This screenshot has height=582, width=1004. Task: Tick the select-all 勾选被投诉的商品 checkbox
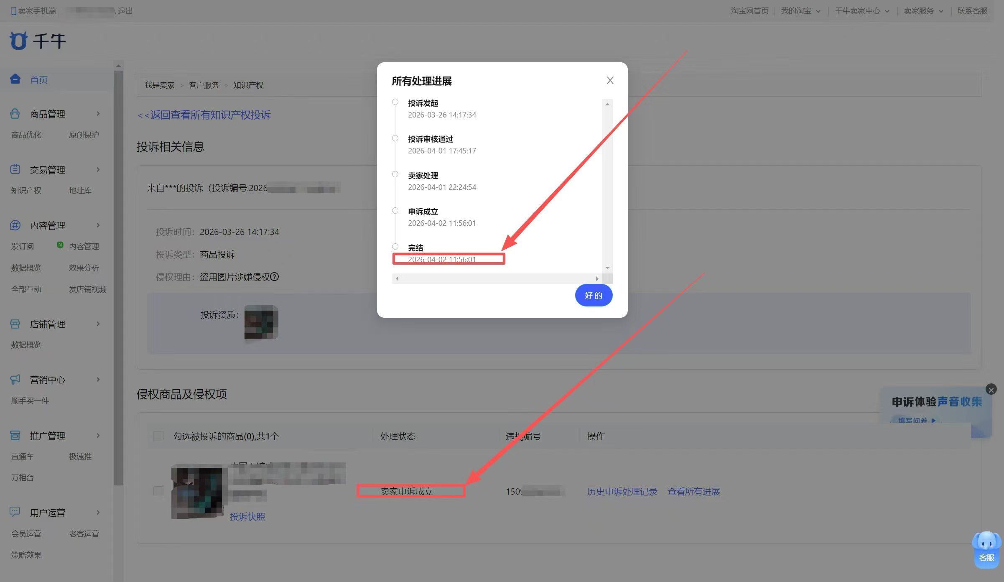click(158, 436)
